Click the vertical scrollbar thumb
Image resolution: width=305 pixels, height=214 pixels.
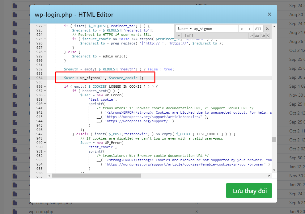(x=274, y=139)
